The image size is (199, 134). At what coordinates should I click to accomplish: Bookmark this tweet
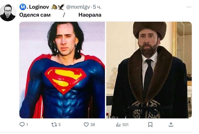(x=150, y=124)
